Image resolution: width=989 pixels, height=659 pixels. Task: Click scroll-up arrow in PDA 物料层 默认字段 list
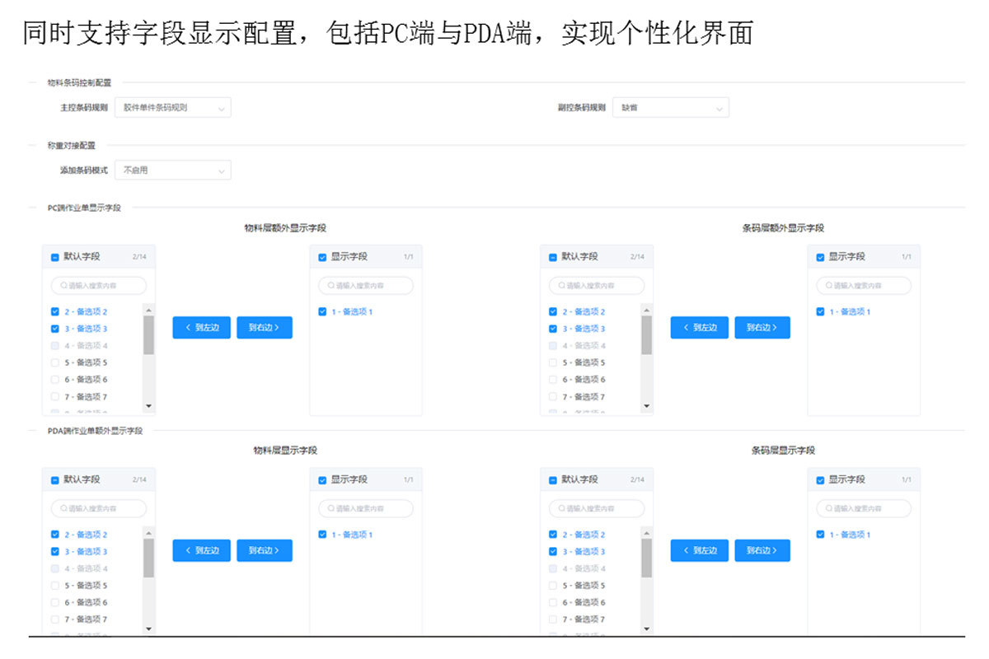(x=148, y=534)
